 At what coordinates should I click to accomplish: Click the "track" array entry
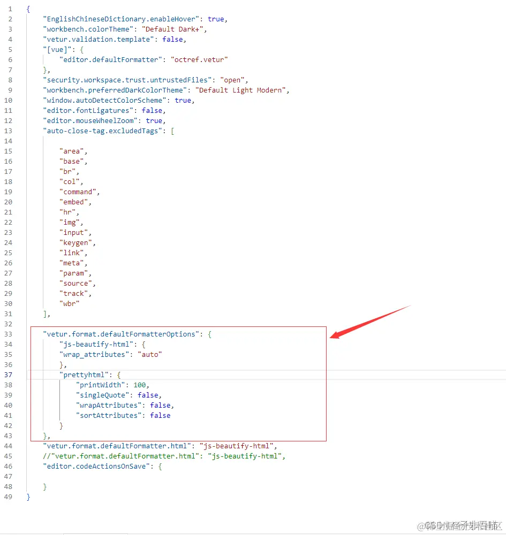(x=74, y=294)
